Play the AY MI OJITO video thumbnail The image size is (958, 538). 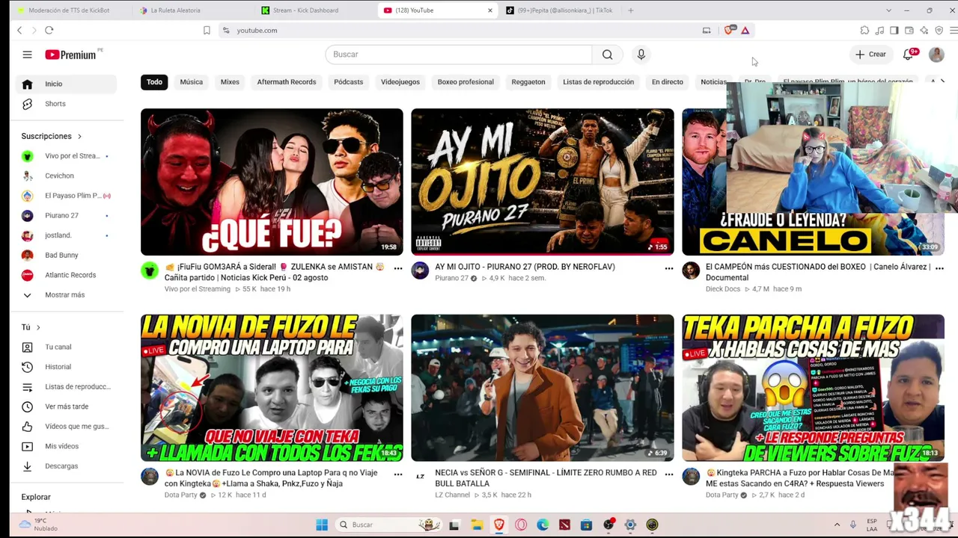(543, 182)
